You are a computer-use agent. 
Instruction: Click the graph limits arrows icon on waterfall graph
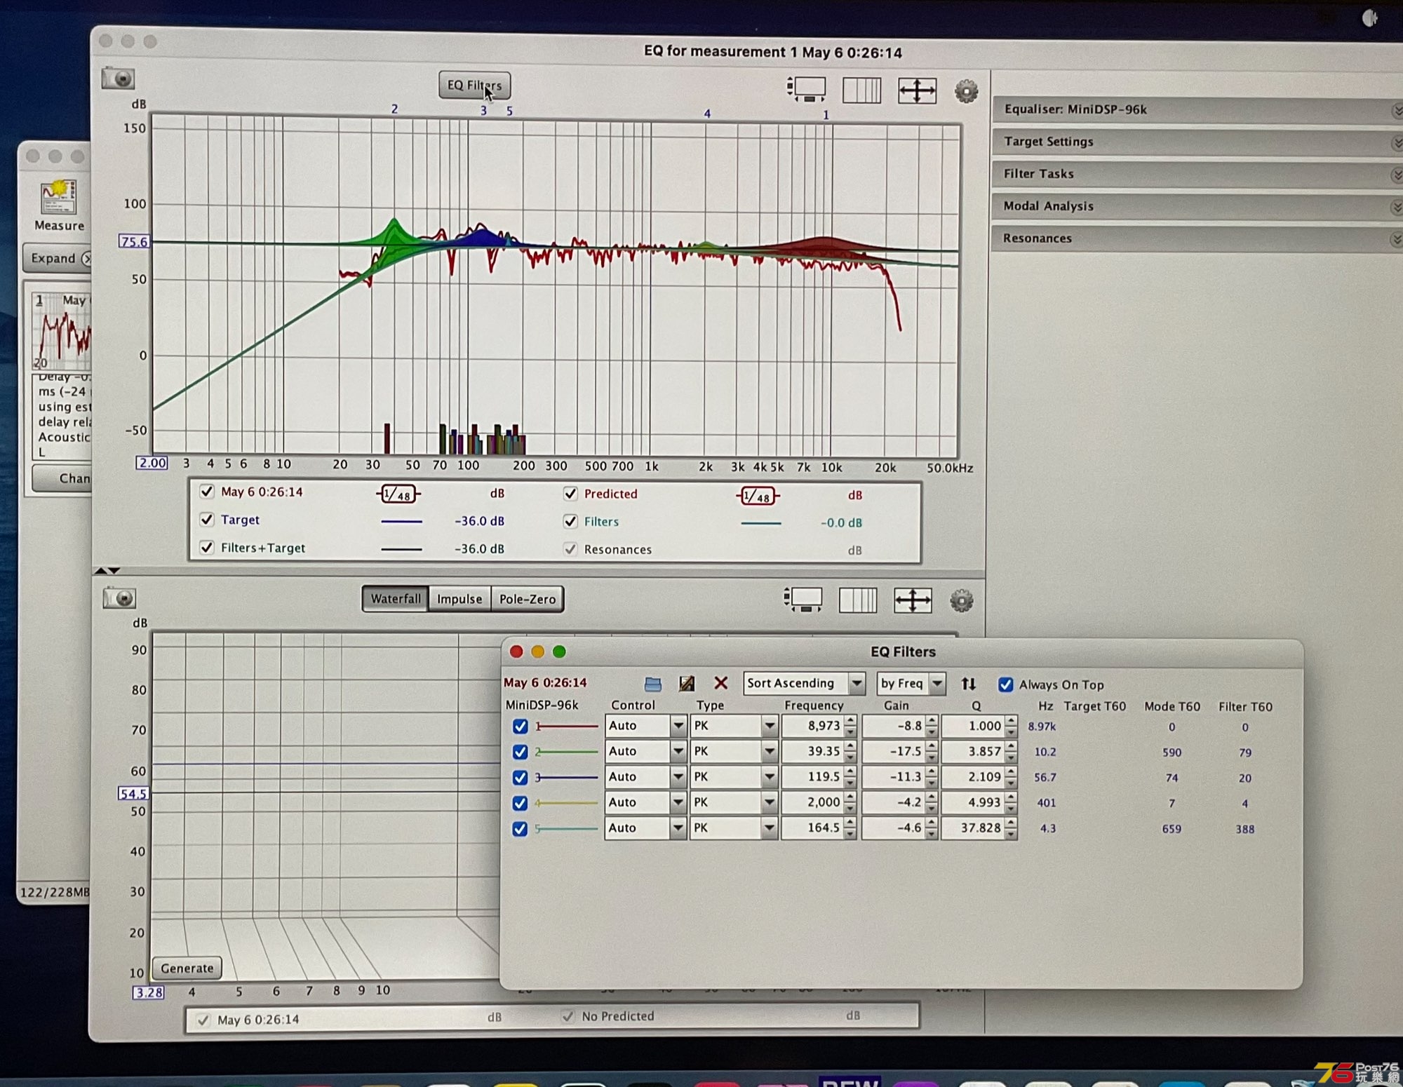click(913, 600)
